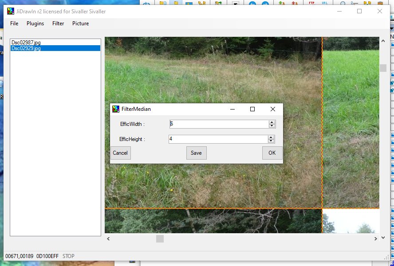Click the FilterMedian dialog title icon
The image size is (394, 266).
[116, 109]
